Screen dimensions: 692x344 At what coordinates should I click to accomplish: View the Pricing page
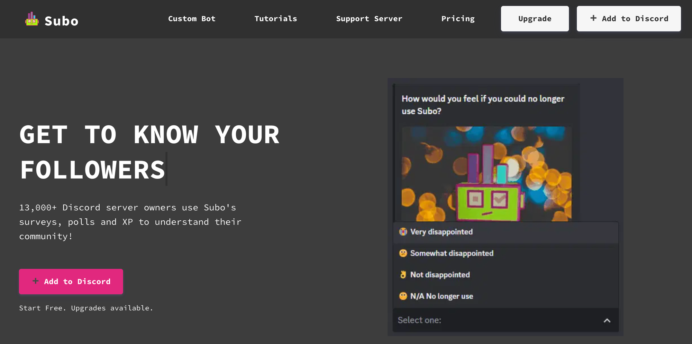(458, 19)
